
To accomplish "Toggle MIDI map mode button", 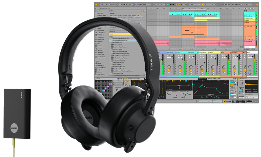I will coord(233,5).
